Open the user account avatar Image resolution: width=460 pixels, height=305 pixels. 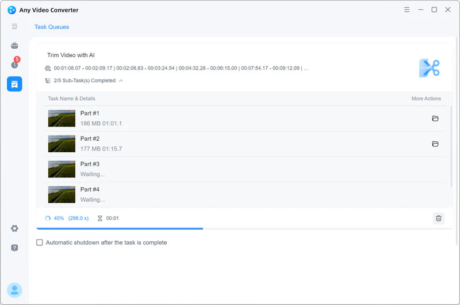14,290
